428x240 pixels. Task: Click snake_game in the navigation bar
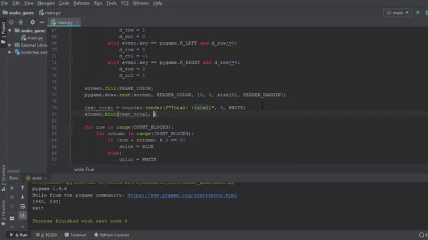(x=18, y=13)
